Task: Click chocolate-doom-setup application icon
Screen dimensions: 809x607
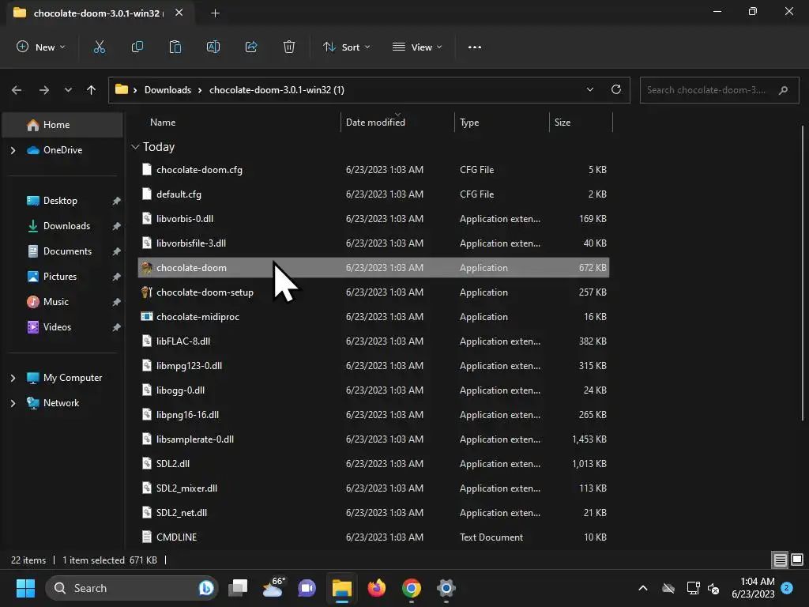Action: coord(146,292)
